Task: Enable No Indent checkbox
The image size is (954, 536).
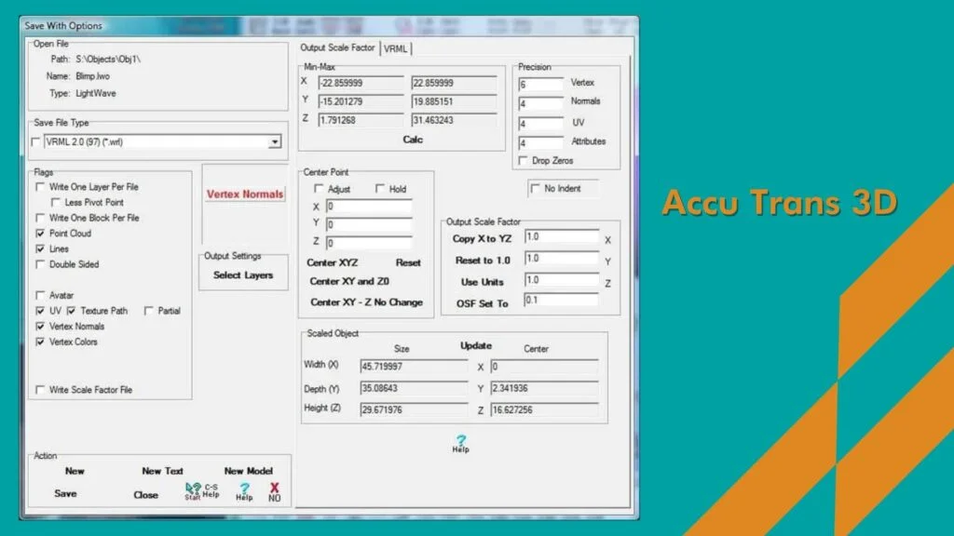Action: point(536,188)
